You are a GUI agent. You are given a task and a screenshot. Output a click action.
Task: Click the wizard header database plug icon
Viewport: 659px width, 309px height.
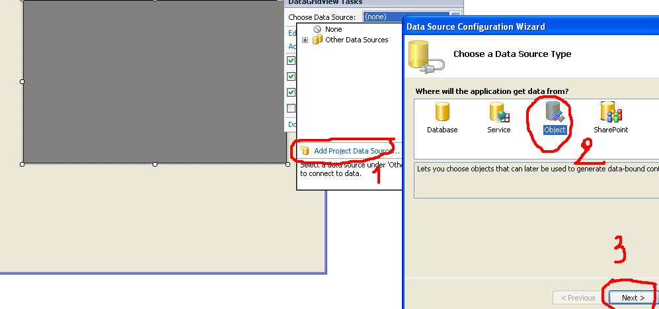tap(426, 58)
